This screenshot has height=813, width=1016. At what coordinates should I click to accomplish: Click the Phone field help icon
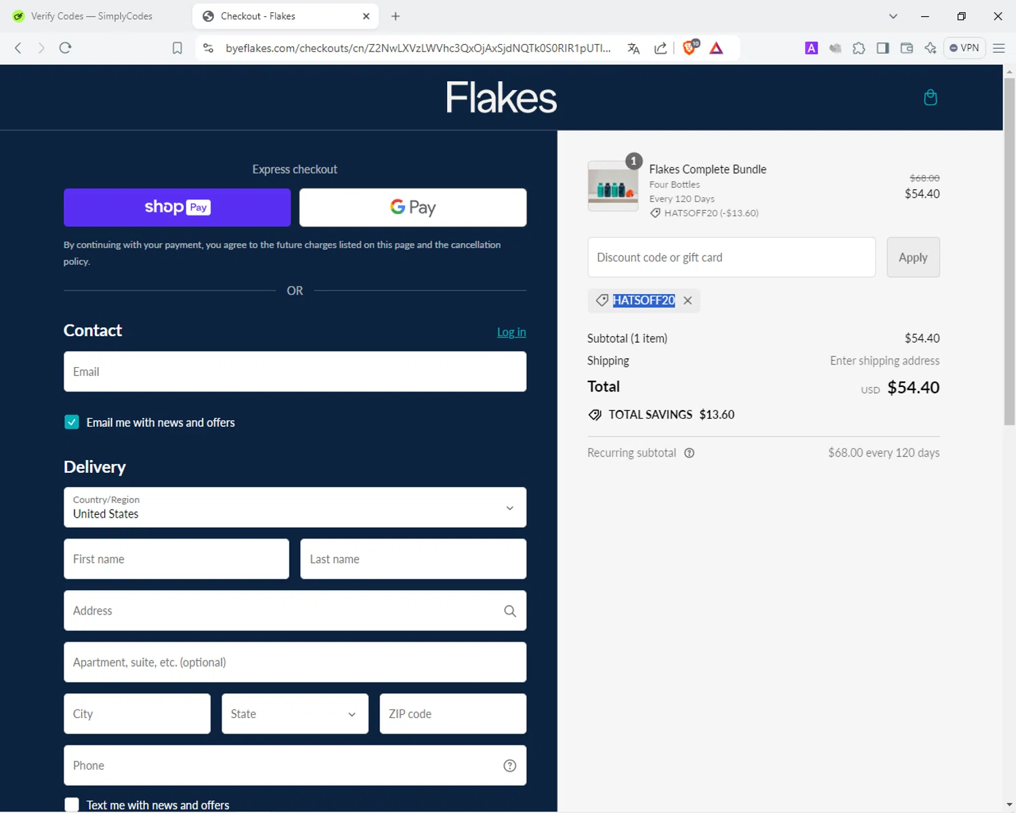pos(510,766)
